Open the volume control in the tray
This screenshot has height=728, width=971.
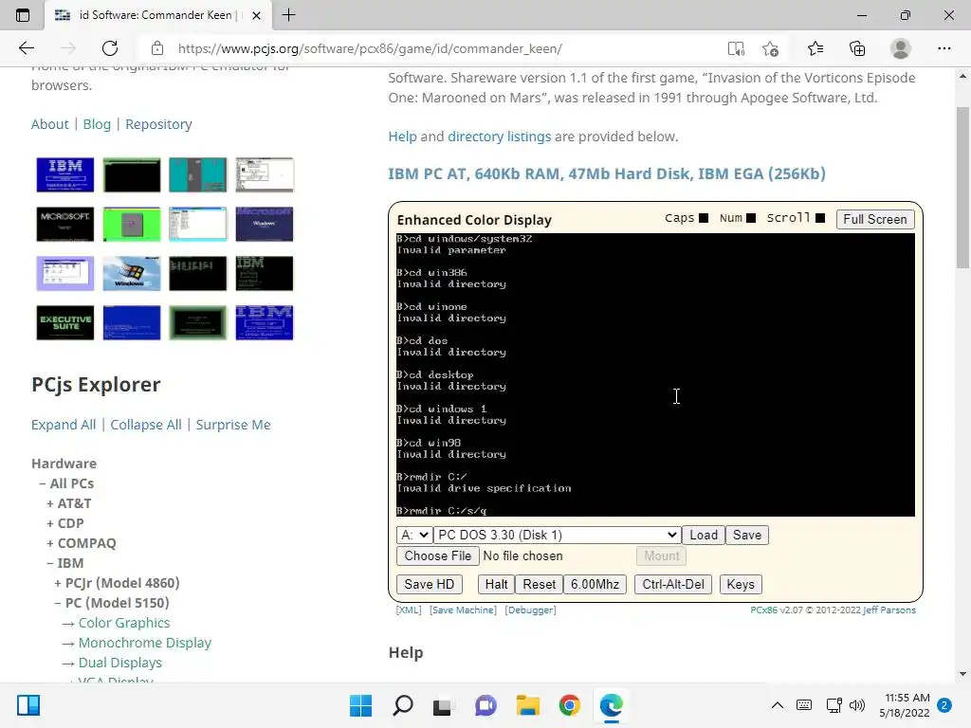click(x=857, y=705)
